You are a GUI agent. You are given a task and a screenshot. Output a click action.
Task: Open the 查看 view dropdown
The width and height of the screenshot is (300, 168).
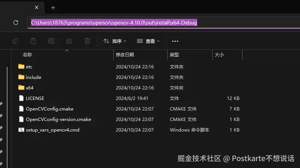coord(148,41)
